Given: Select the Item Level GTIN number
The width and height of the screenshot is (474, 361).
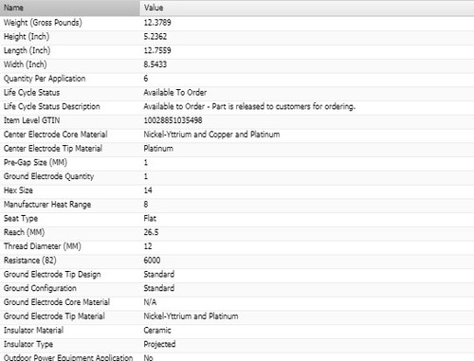Looking at the screenshot, I should 173,120.
